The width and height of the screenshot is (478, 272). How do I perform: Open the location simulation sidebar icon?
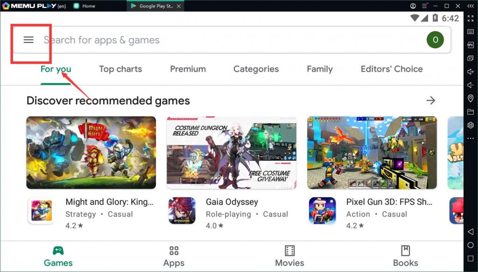pos(470,99)
